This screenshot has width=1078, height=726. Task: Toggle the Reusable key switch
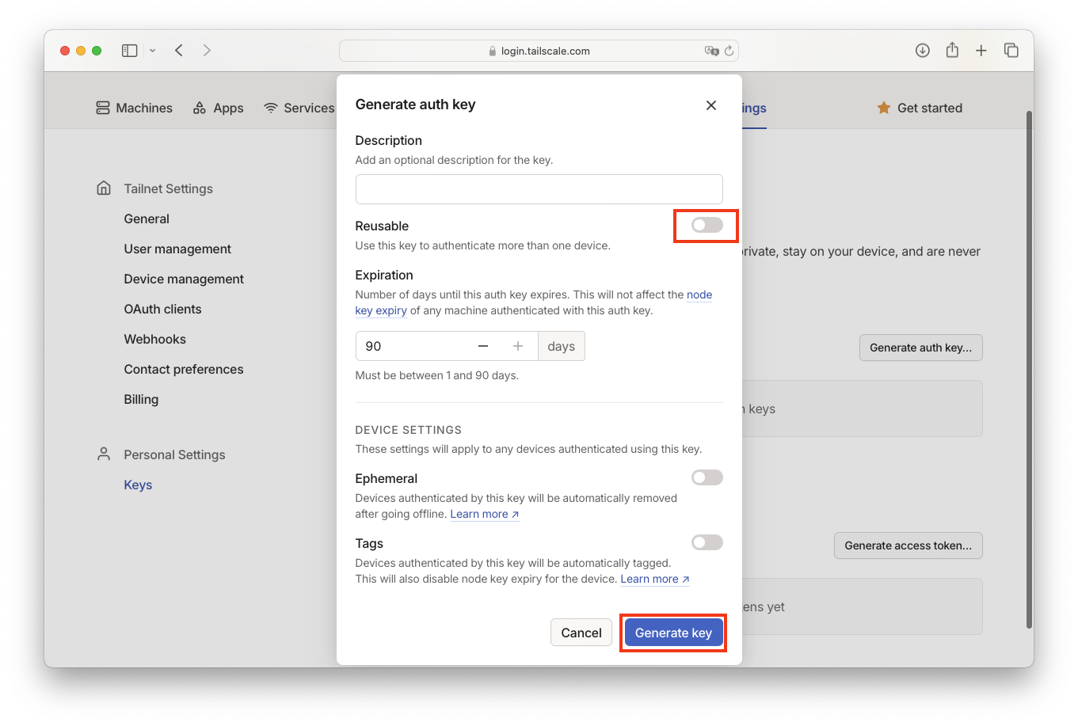(x=707, y=226)
